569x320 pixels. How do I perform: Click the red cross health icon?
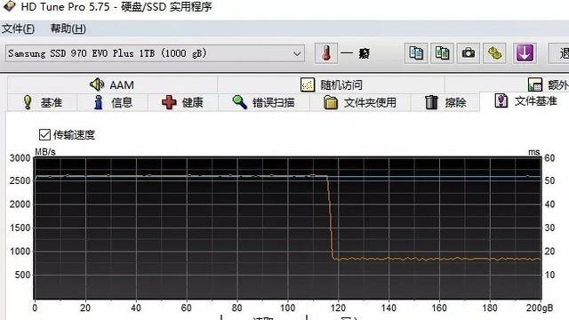[x=169, y=102]
